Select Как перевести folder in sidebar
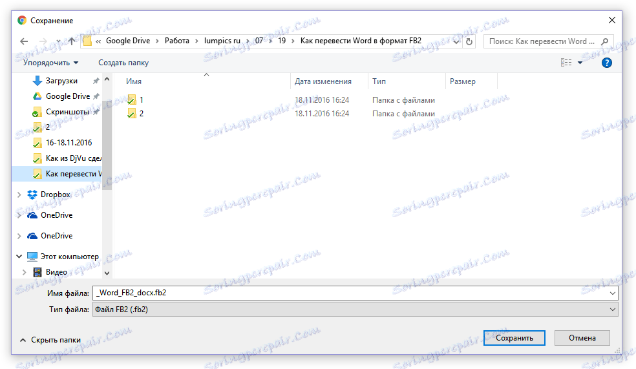 point(74,174)
